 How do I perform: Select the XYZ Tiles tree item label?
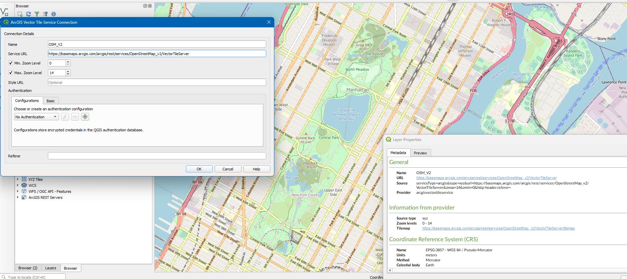click(x=36, y=179)
